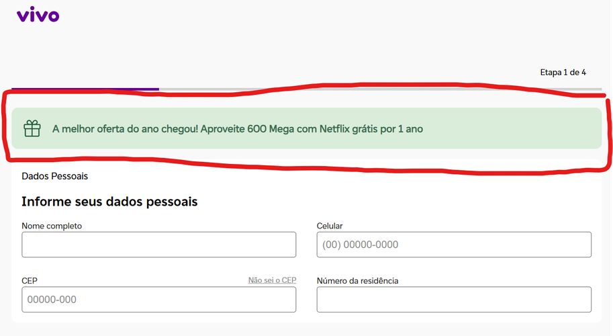Focus the Número da residência field
The height and width of the screenshot is (336, 613).
pos(454,299)
